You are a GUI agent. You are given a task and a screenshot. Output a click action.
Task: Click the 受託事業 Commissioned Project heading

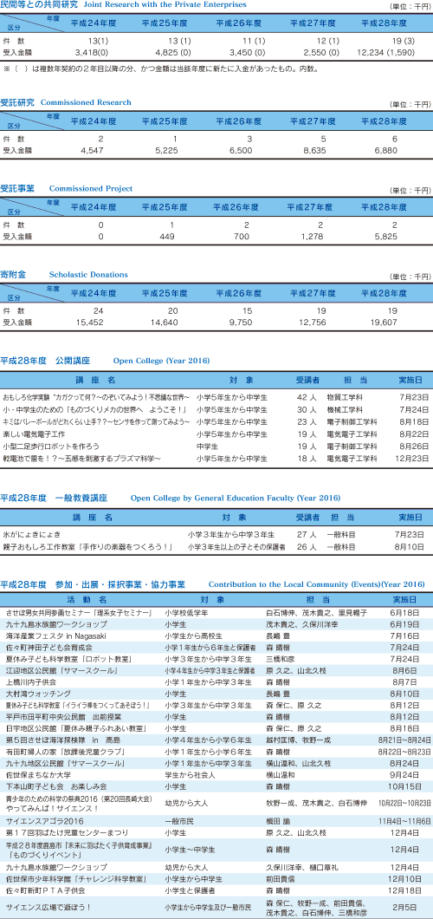pyautogui.click(x=66, y=188)
